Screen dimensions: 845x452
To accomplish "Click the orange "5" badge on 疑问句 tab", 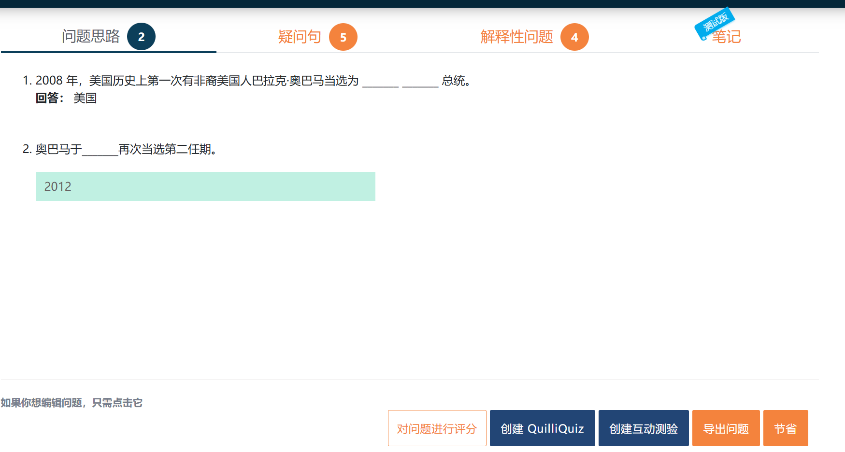I will tap(344, 37).
